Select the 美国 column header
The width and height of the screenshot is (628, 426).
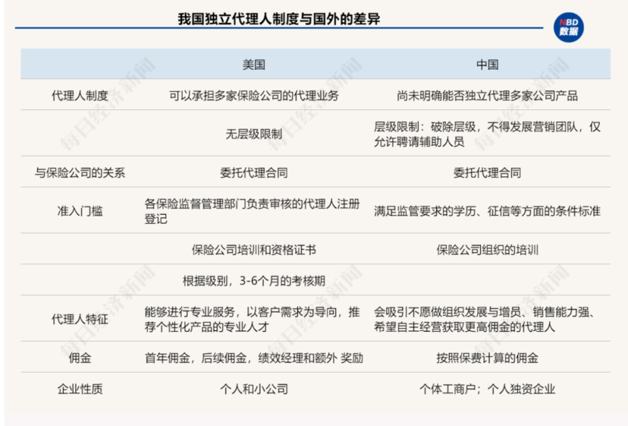point(254,65)
